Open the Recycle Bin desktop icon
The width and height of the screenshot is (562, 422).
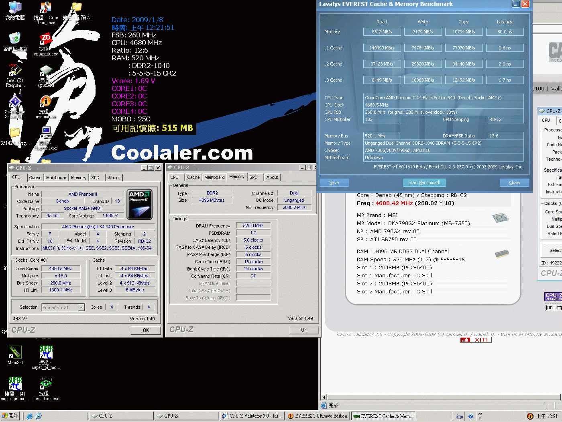tap(15, 41)
